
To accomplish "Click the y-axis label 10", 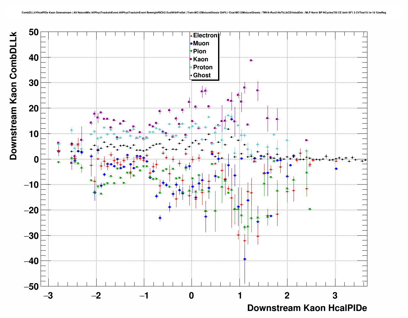I will [x=33, y=134].
